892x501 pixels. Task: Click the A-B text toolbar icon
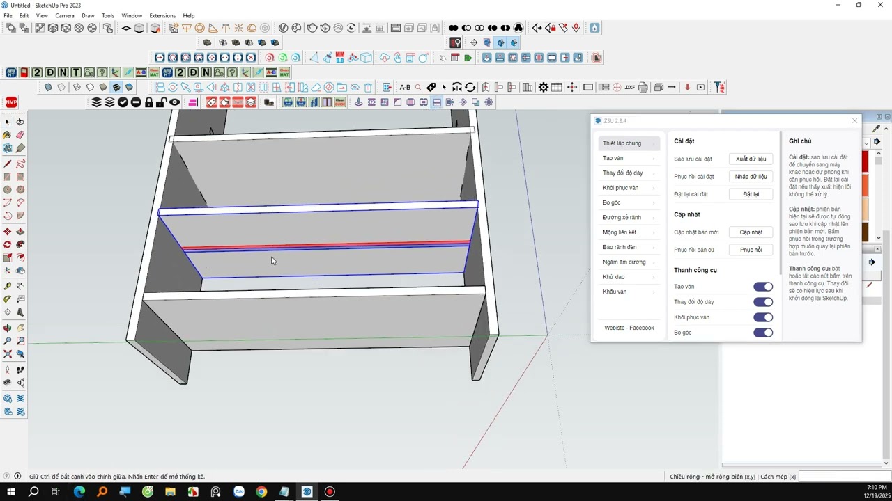point(405,87)
